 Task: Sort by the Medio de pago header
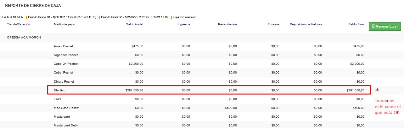click(64, 24)
